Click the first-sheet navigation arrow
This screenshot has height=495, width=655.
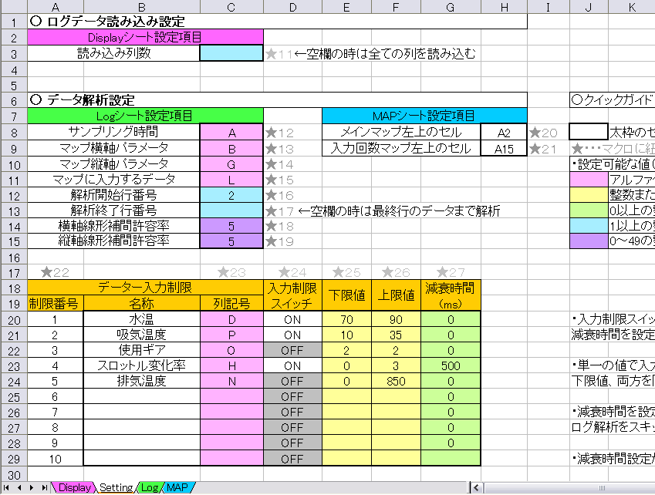click(x=6, y=487)
